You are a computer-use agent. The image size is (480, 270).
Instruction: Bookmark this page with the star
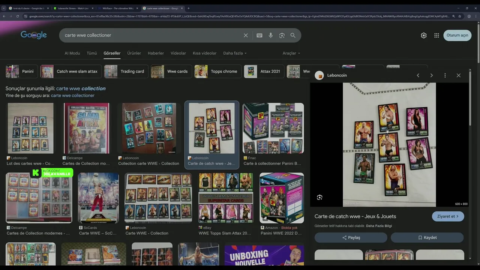(460, 16)
